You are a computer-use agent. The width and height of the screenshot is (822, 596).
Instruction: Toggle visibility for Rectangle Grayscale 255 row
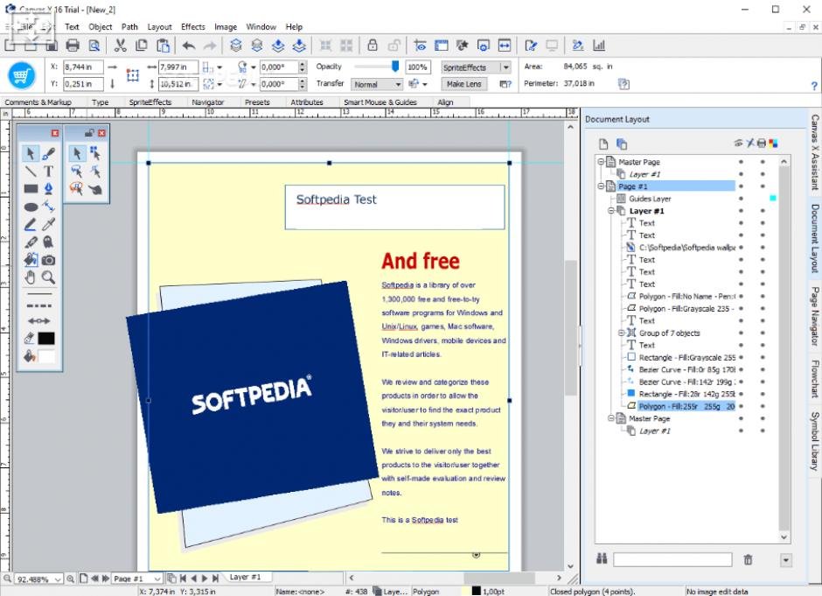(x=742, y=357)
